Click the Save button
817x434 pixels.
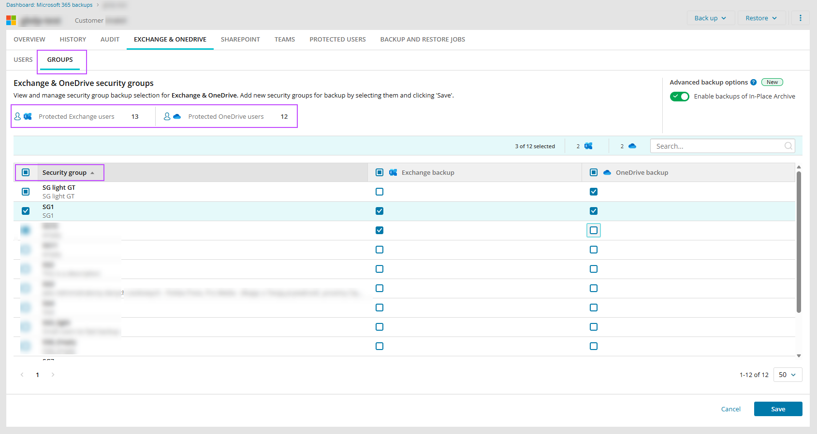778,409
